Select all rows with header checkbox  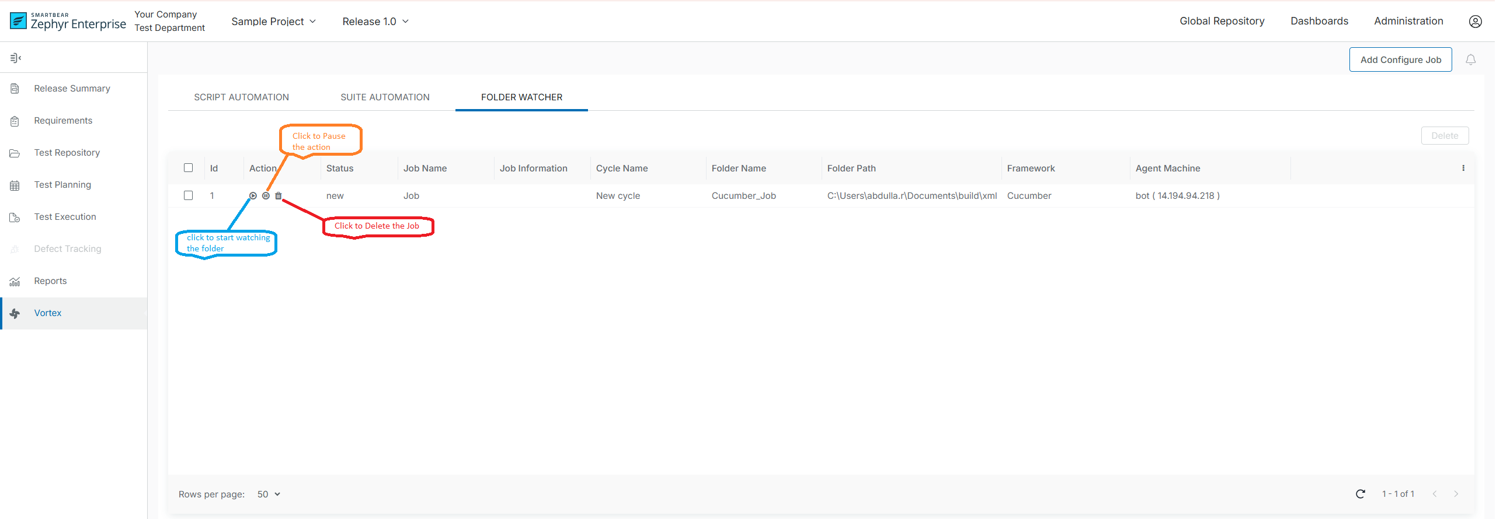pyautogui.click(x=188, y=168)
